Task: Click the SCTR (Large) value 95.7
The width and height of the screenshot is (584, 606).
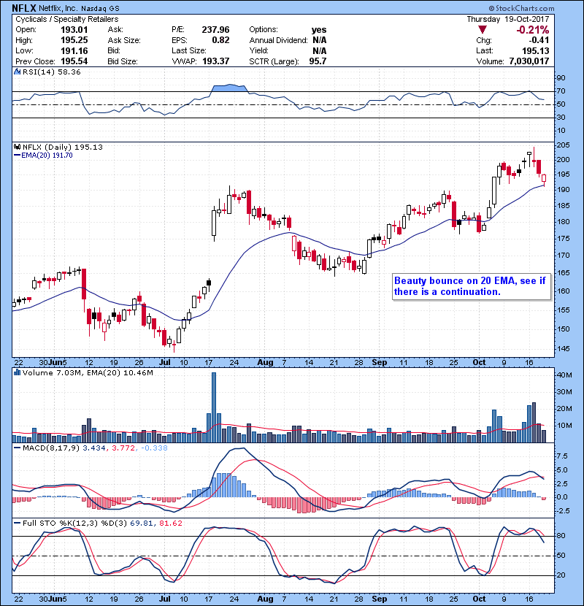Action: [x=318, y=61]
